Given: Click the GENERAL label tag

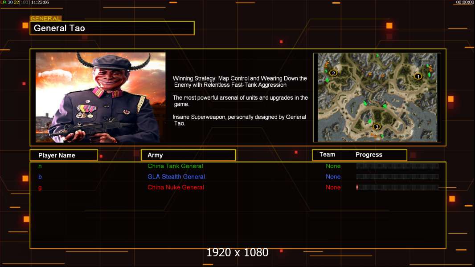Looking at the screenshot, I should click(x=46, y=18).
